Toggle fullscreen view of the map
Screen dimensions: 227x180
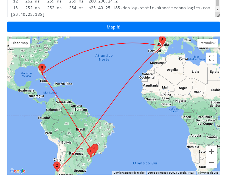click(x=212, y=58)
